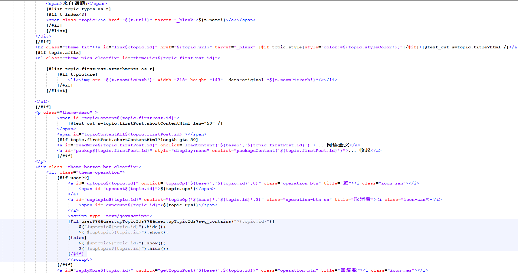Click the '${t.name!}' expression
Screen dimensions: 518x274
[x=212, y=20]
